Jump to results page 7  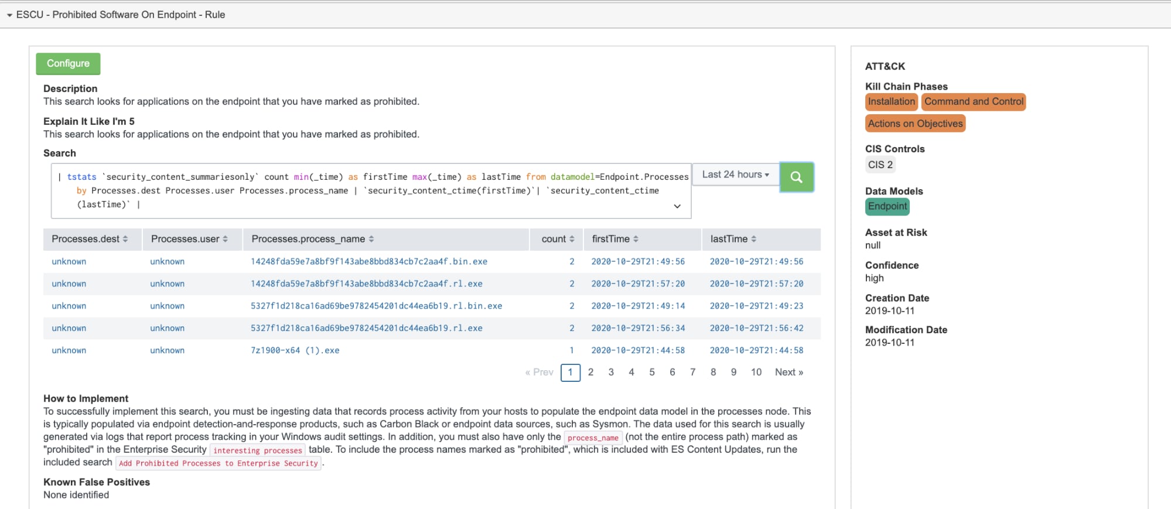pyautogui.click(x=693, y=373)
